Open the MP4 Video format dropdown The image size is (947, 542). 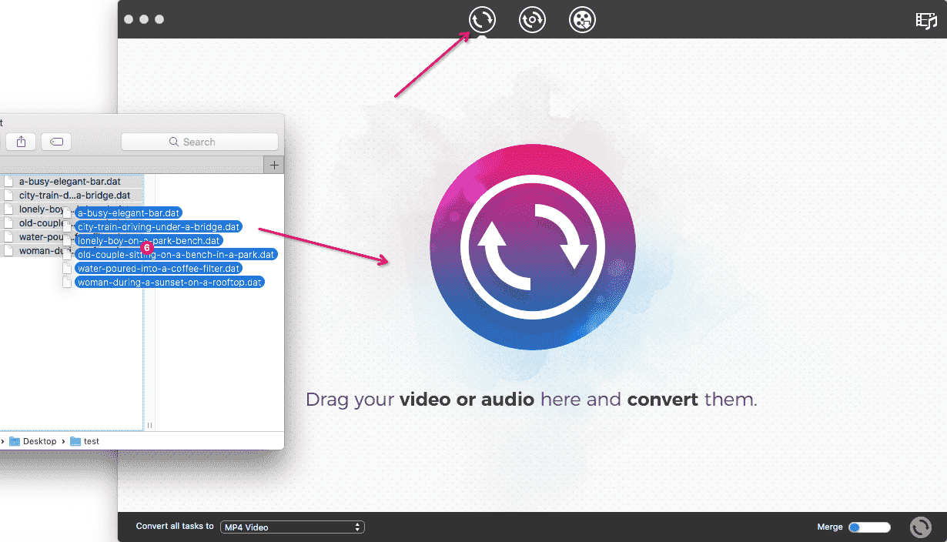point(292,527)
